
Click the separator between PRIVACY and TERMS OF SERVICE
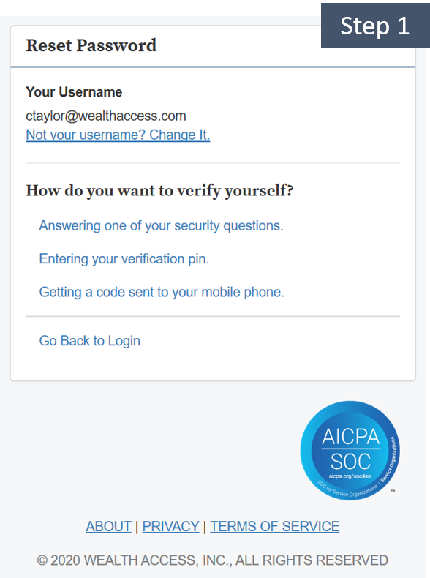(x=205, y=526)
